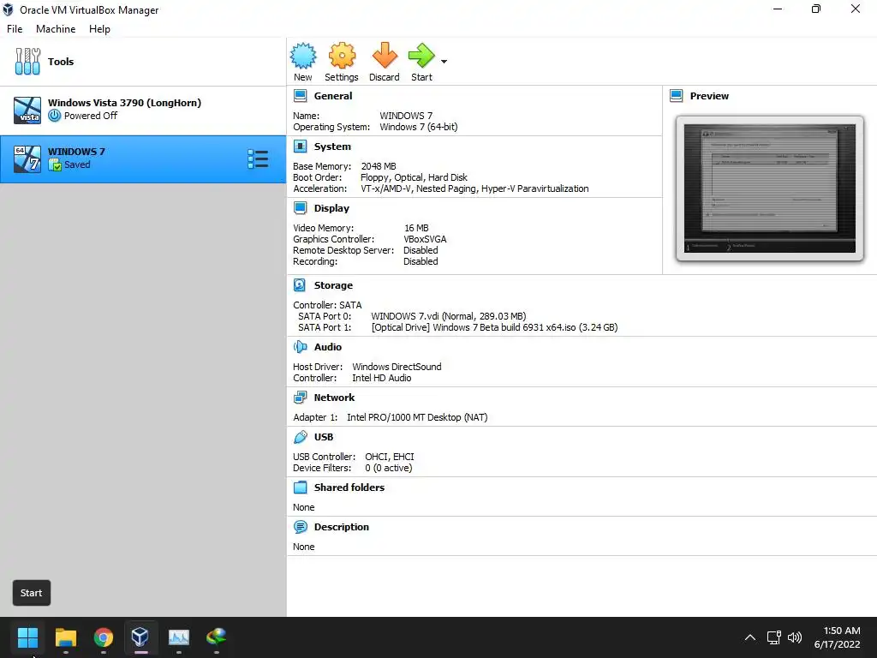Open the performance monitor taskbar icon

[x=178, y=637]
